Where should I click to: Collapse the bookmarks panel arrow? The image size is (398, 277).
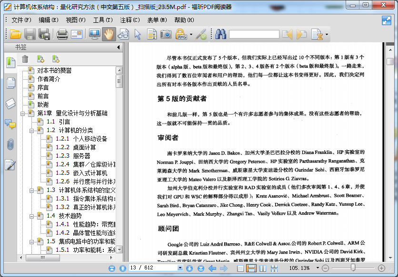(x=119, y=47)
